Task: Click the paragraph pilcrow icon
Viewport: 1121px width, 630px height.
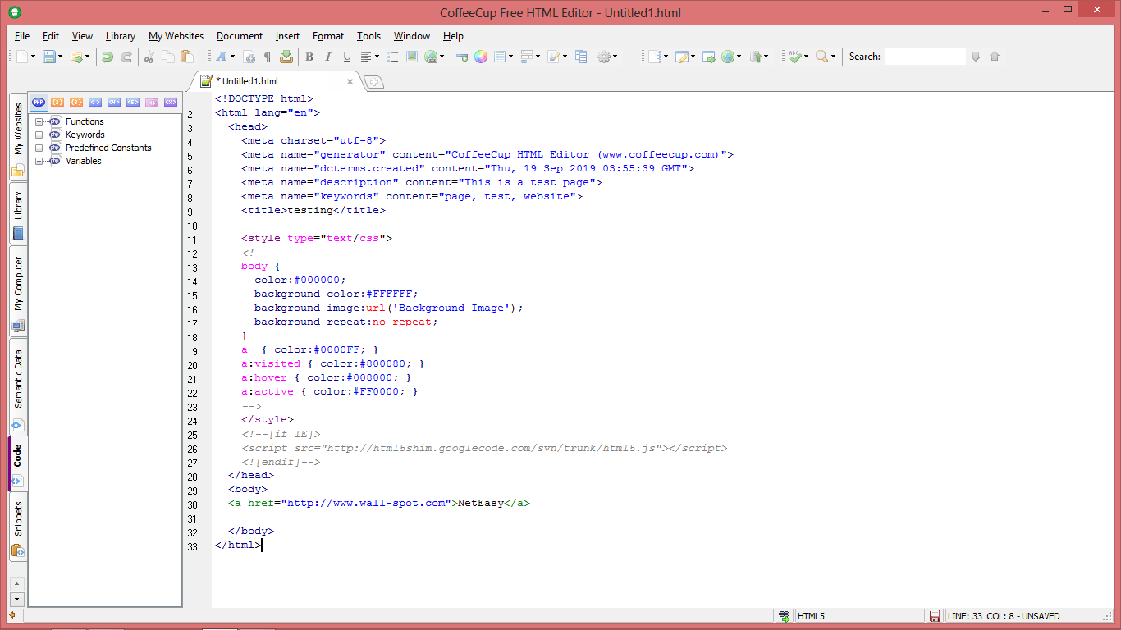Action: (267, 57)
